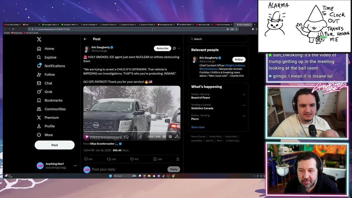Open the Dailies bookmarks folder
Screen dimensions: 352x198
pos(7,33)
